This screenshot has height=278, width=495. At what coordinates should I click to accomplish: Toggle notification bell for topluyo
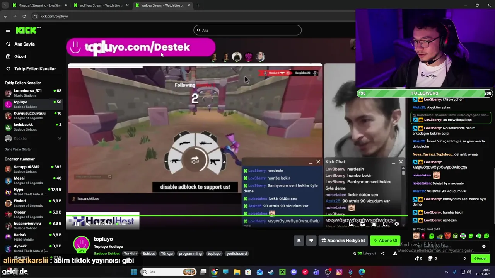pyautogui.click(x=299, y=241)
